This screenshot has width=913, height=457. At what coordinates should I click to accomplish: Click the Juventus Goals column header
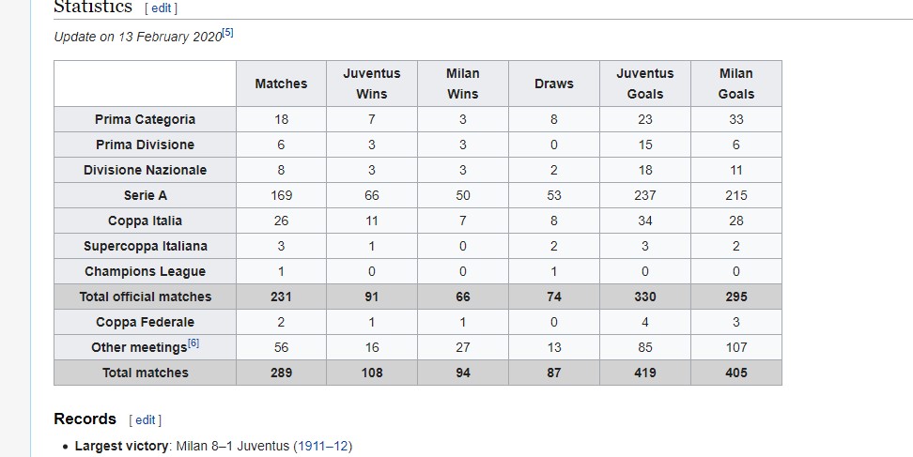(644, 84)
